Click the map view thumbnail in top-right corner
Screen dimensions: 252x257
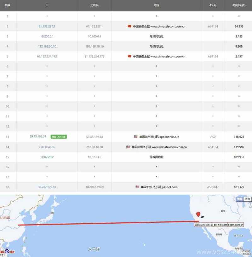(239, 199)
